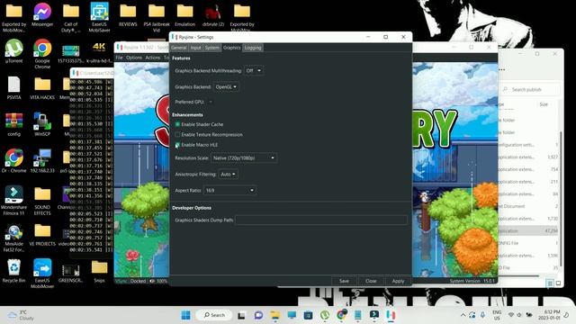Open the Messenger desktop shortcut
576x324 pixels.
pos(42,14)
